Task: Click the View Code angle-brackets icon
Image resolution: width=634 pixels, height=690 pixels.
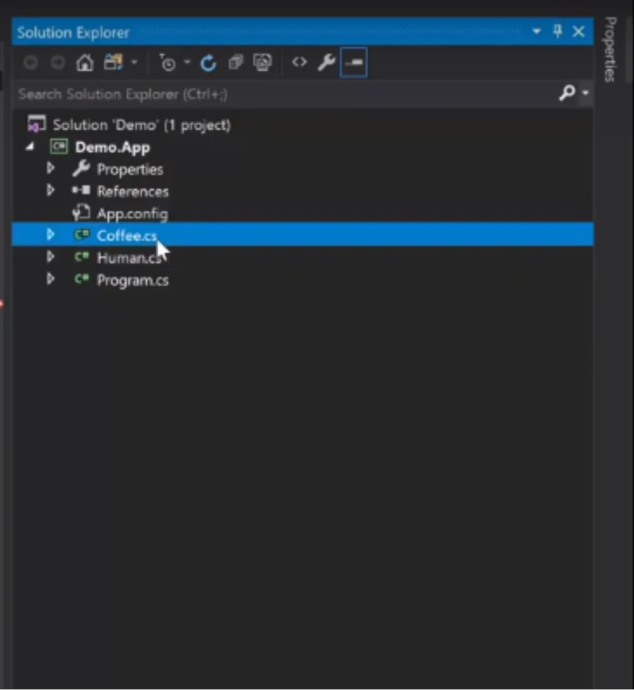Action: (299, 63)
